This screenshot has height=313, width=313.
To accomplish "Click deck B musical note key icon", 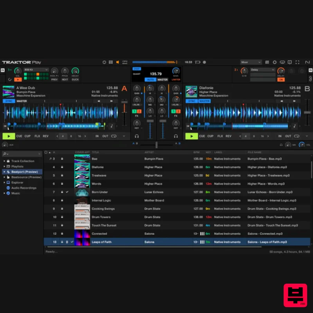I will [295, 126].
